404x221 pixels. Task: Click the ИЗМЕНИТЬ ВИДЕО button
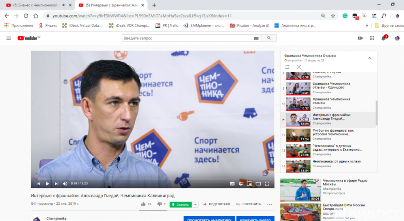click(x=256, y=219)
